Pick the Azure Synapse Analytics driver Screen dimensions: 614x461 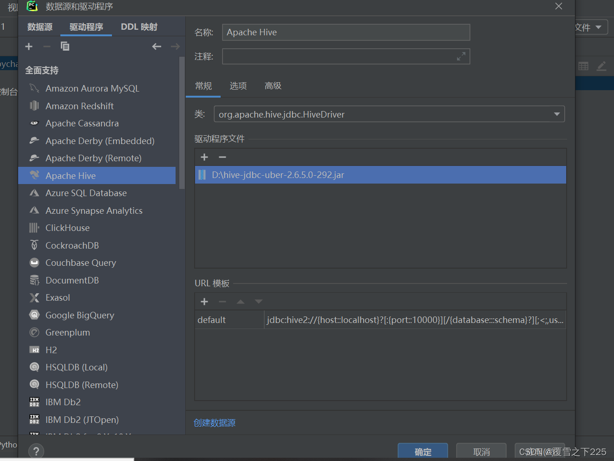tap(97, 211)
